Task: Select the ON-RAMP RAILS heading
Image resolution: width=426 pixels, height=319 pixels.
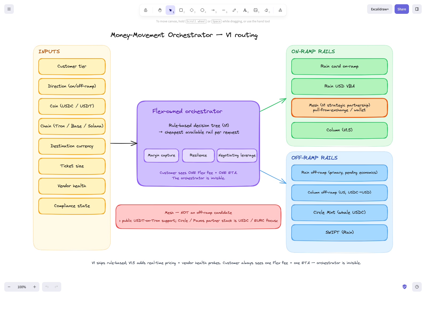Action: tap(313, 51)
